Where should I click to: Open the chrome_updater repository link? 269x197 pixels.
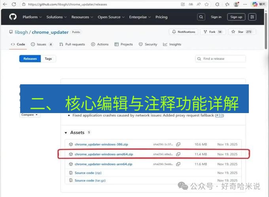pos(50,32)
